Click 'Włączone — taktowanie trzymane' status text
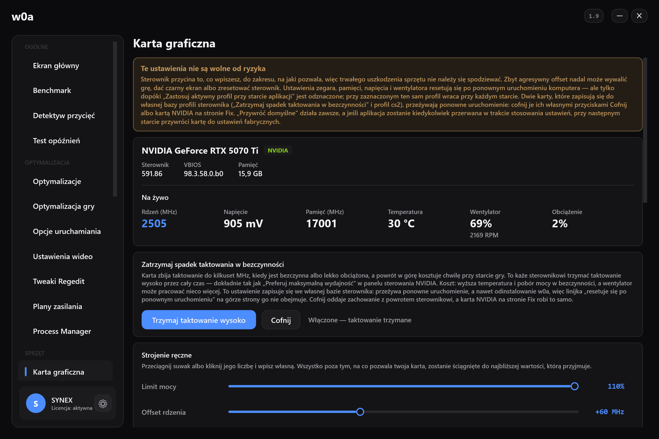Image resolution: width=659 pixels, height=439 pixels. (360, 320)
